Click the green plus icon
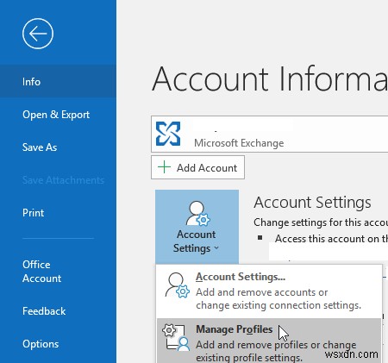 165,167
